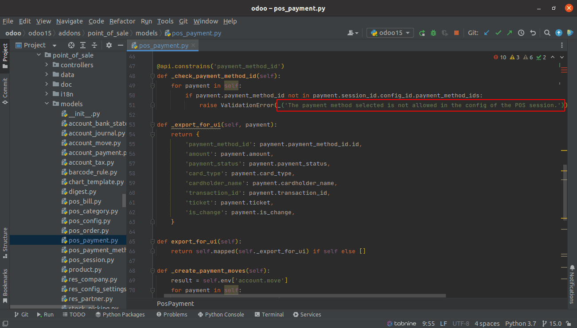Change the Python 3.7 interpreter in status bar

click(x=520, y=324)
